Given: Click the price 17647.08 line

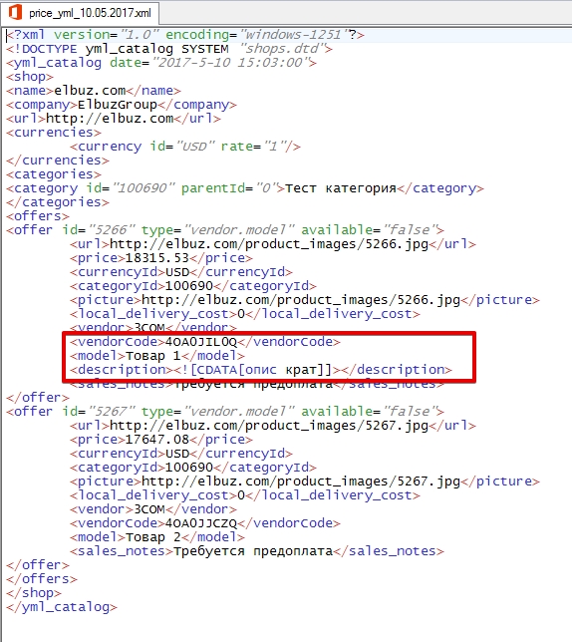Looking at the screenshot, I should click(161, 440).
